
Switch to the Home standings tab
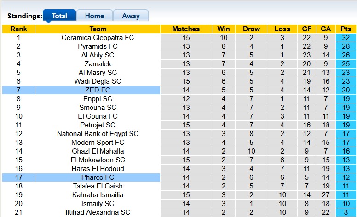pos(94,16)
